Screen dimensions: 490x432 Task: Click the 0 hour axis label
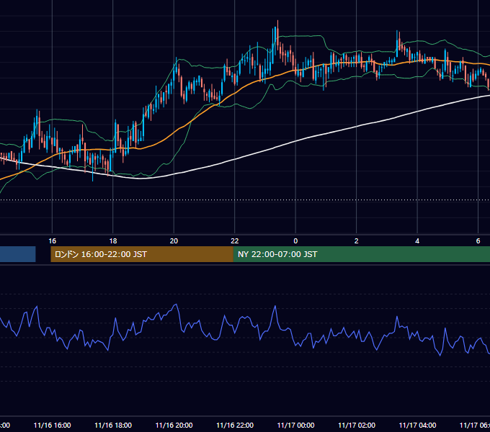[x=295, y=241]
